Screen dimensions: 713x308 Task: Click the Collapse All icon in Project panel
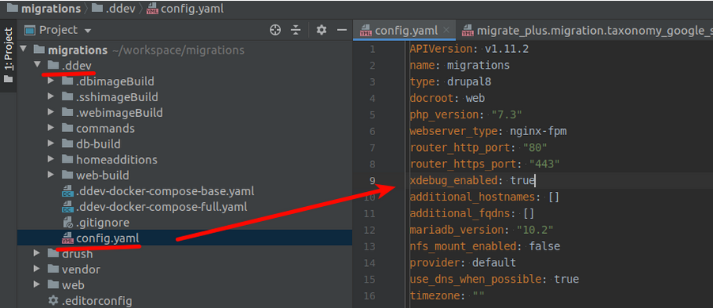[x=296, y=30]
